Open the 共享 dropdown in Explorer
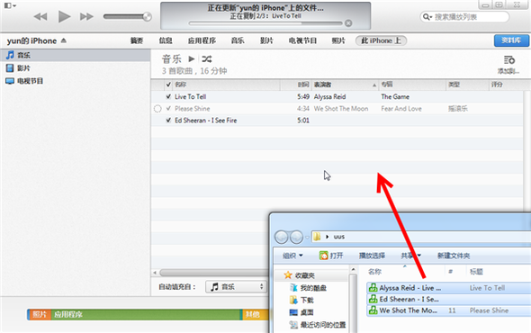Image resolution: width=531 pixels, height=333 pixels. pos(410,256)
